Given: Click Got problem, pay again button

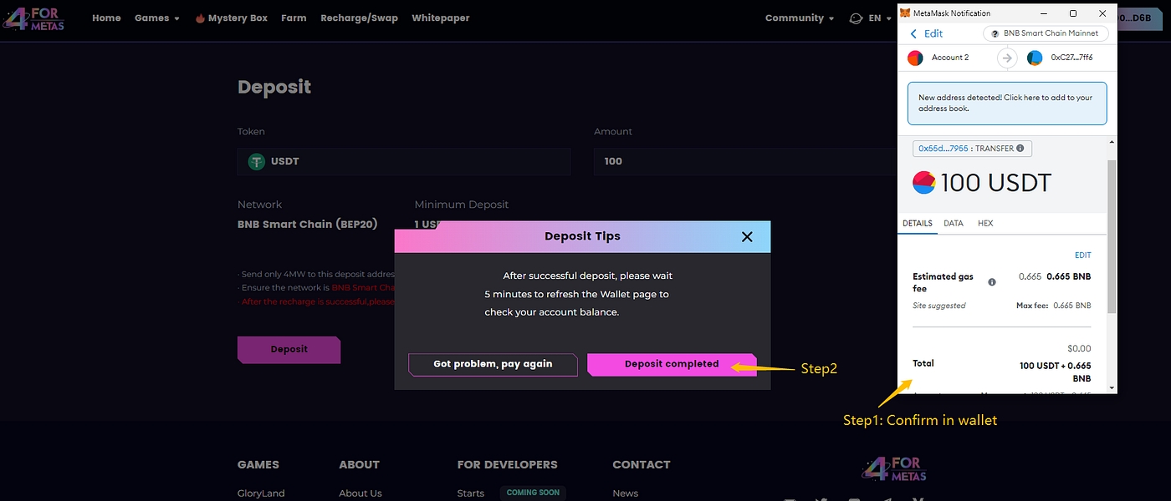Looking at the screenshot, I should click(x=493, y=364).
